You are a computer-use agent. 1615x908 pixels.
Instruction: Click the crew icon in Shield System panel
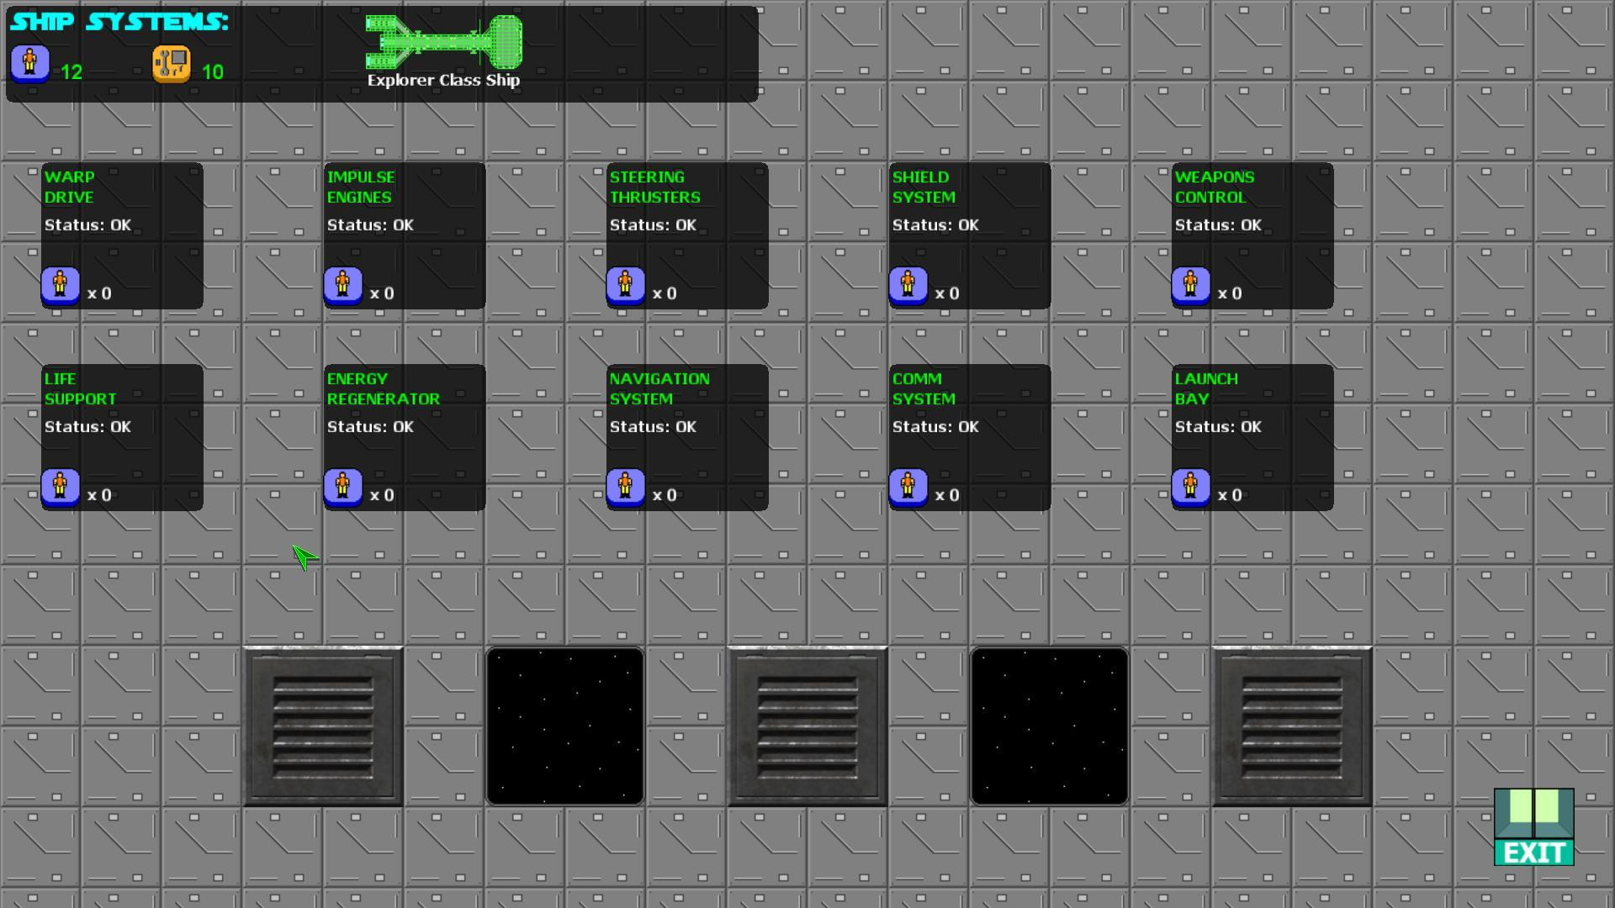coord(908,286)
